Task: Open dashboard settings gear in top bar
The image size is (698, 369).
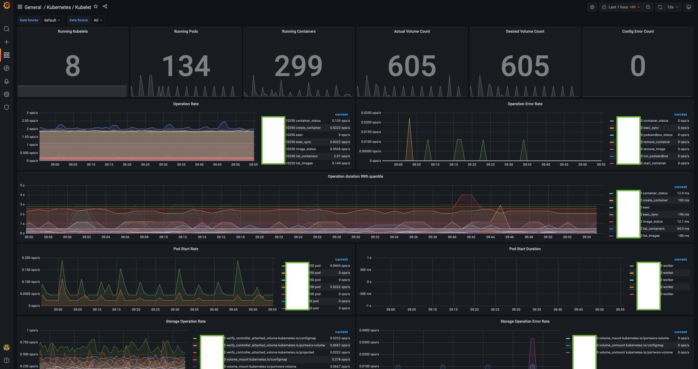Action: [x=592, y=7]
